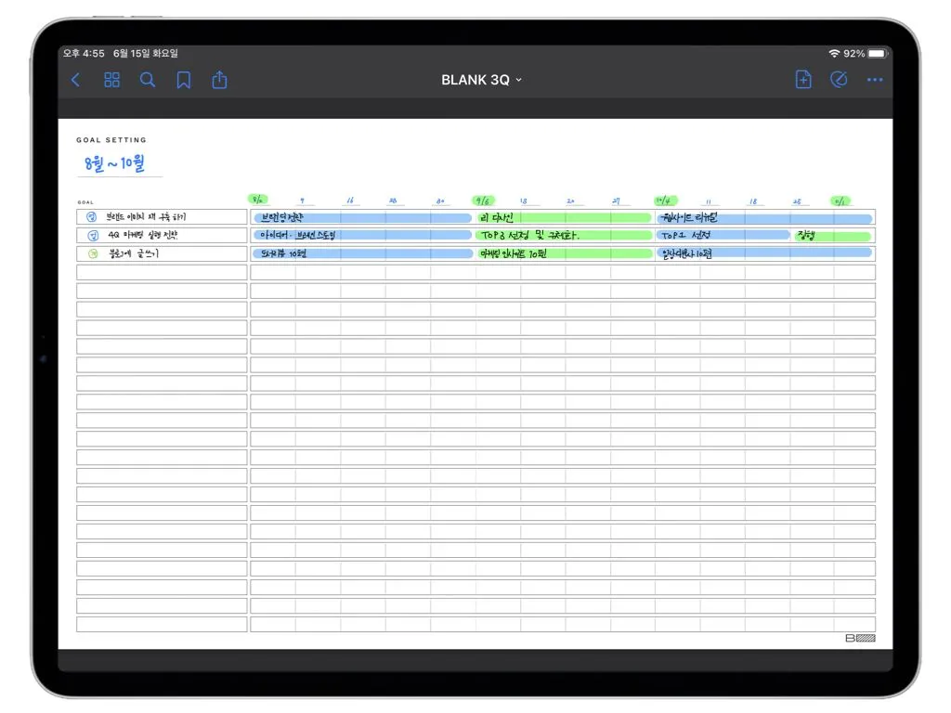This screenshot has width=951, height=713.
Task: Tap the circle icon beside the 4Q goal row
Action: pyautogui.click(x=93, y=235)
